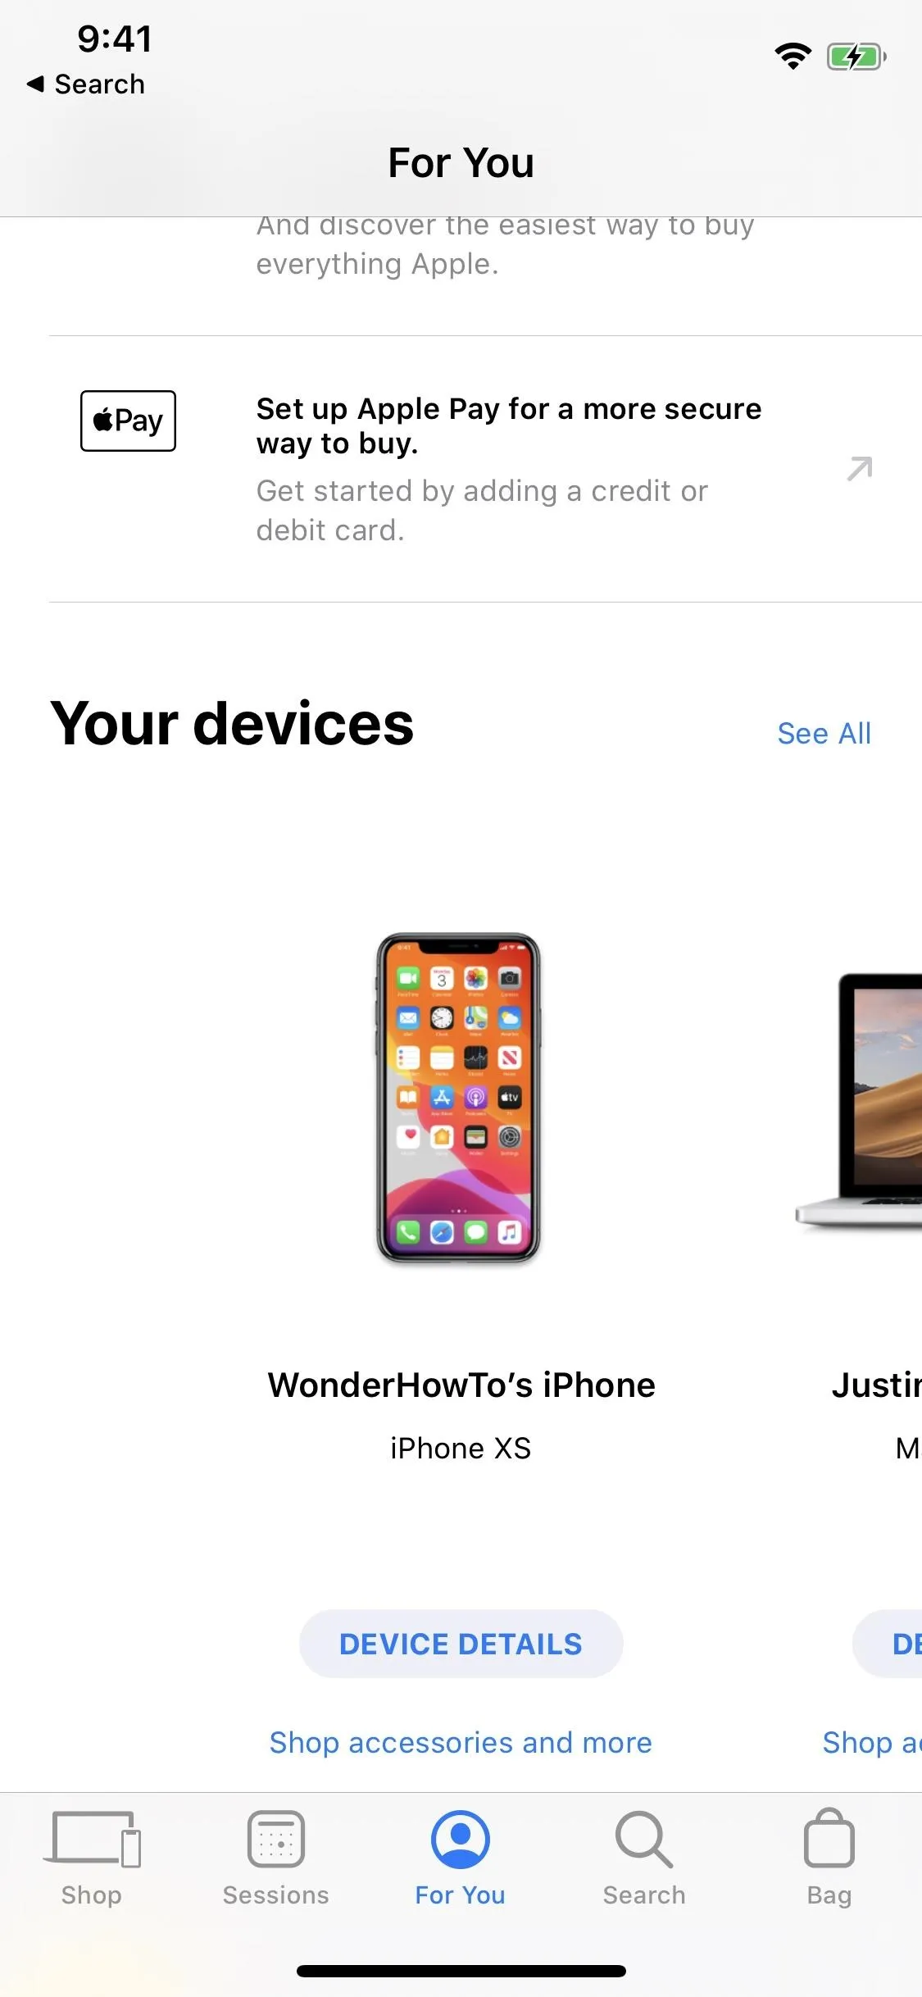Tap the Wi-Fi status icon

(793, 57)
